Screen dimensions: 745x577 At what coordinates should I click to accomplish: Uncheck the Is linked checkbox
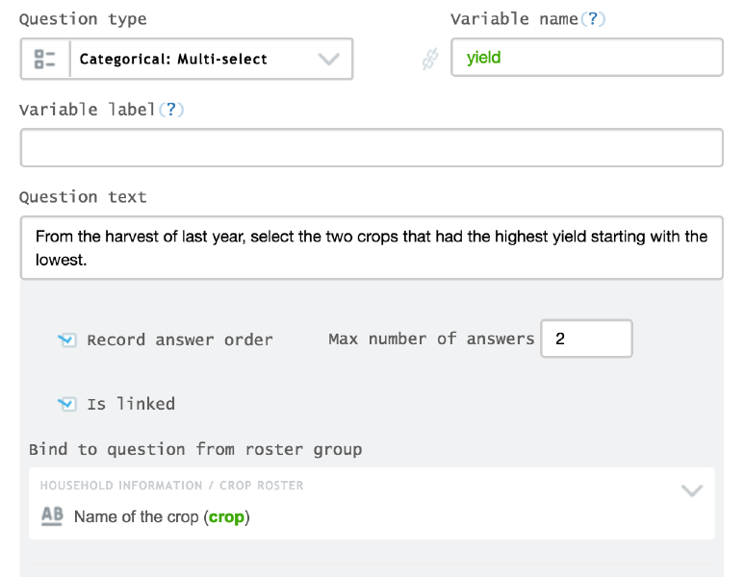point(67,404)
